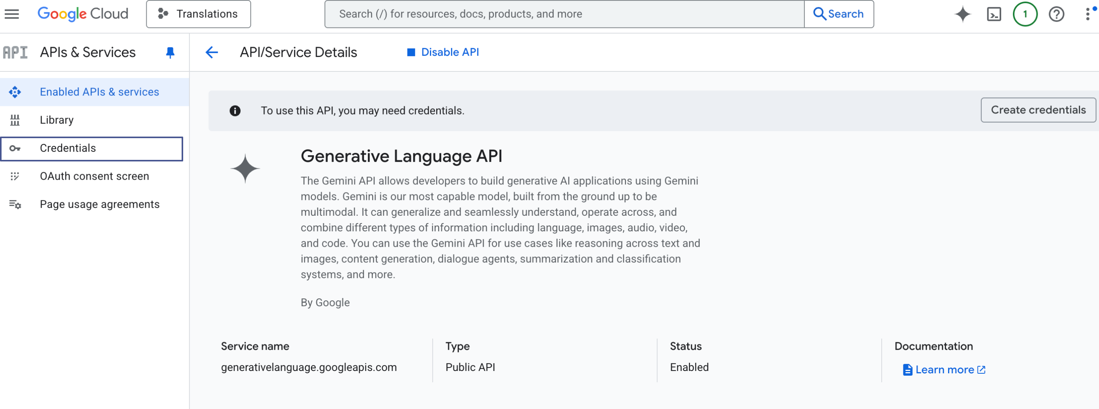The image size is (1099, 409).
Task: Activate Cloud Shell terminal icon
Action: (993, 14)
